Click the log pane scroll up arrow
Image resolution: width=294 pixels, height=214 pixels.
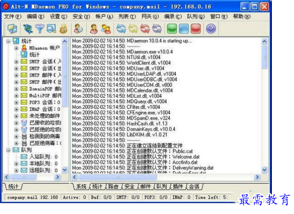(264, 41)
